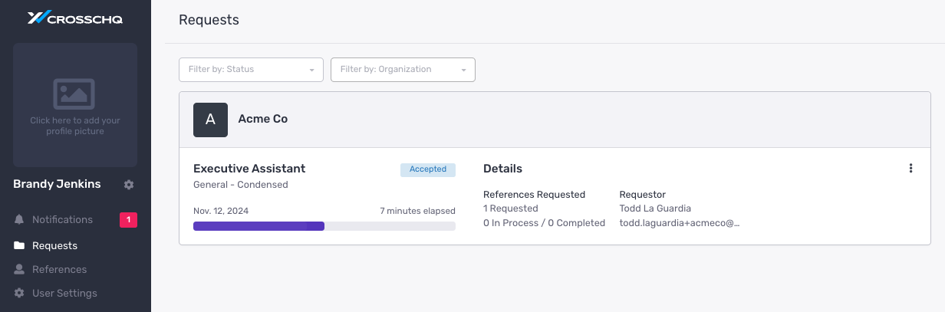
Task: Click the request progress bar
Action: (324, 226)
